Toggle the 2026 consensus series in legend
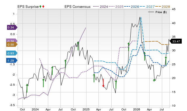The height and width of the screenshot is (111, 187). coord(131,7)
